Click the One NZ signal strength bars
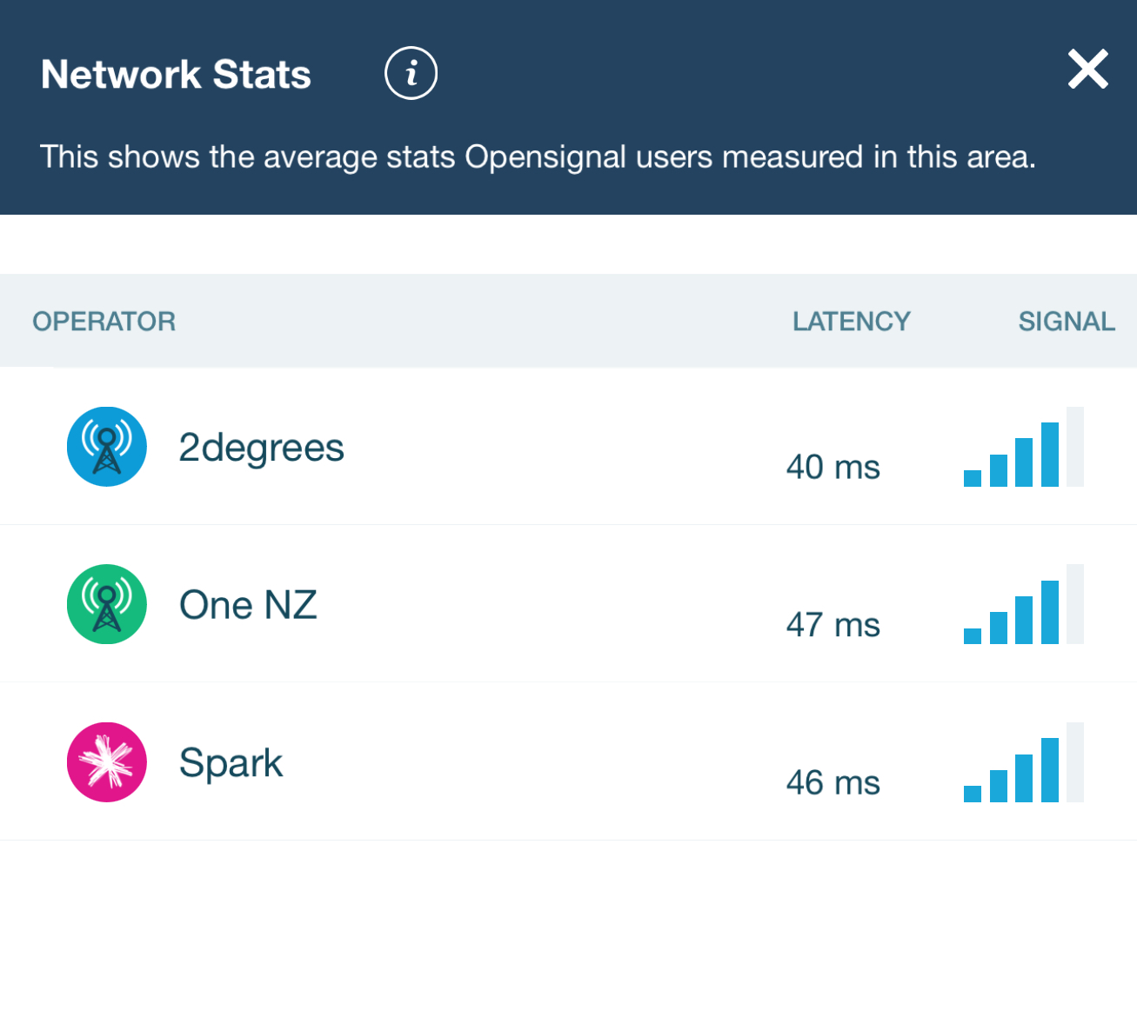This screenshot has width=1137, height=1017. (1023, 605)
